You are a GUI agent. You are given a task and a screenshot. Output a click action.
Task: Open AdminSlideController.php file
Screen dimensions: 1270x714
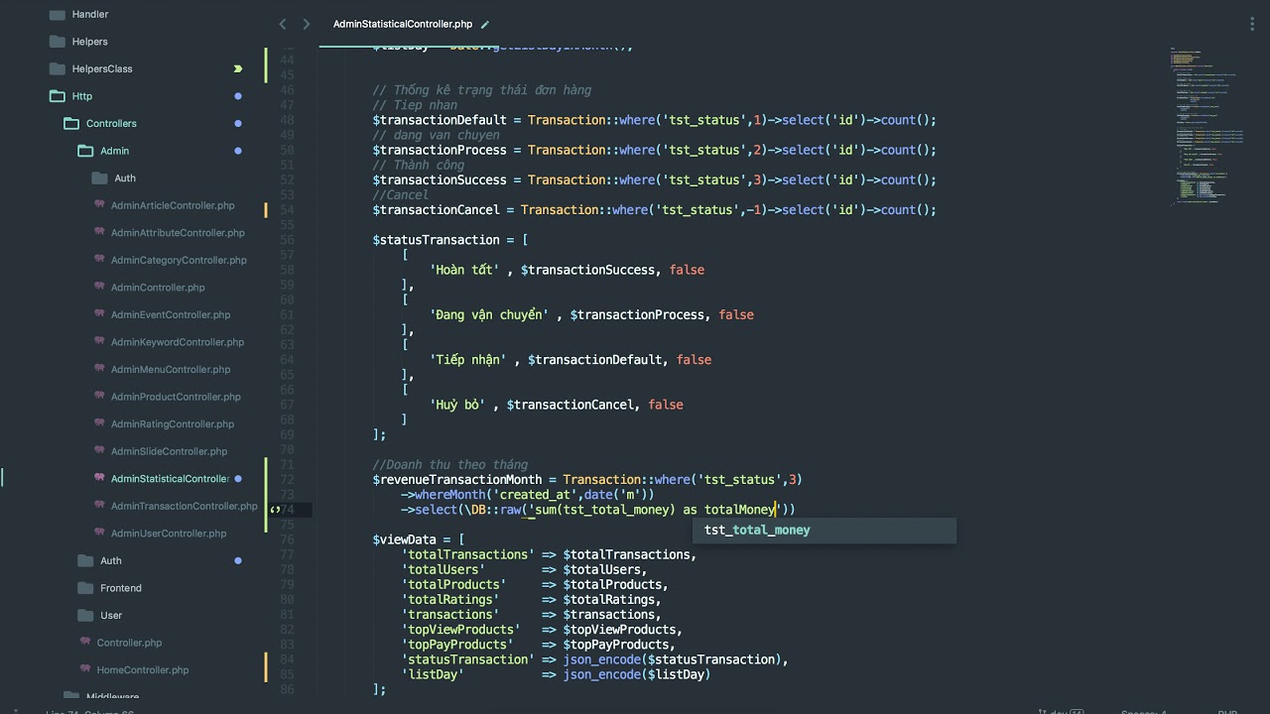pos(169,451)
